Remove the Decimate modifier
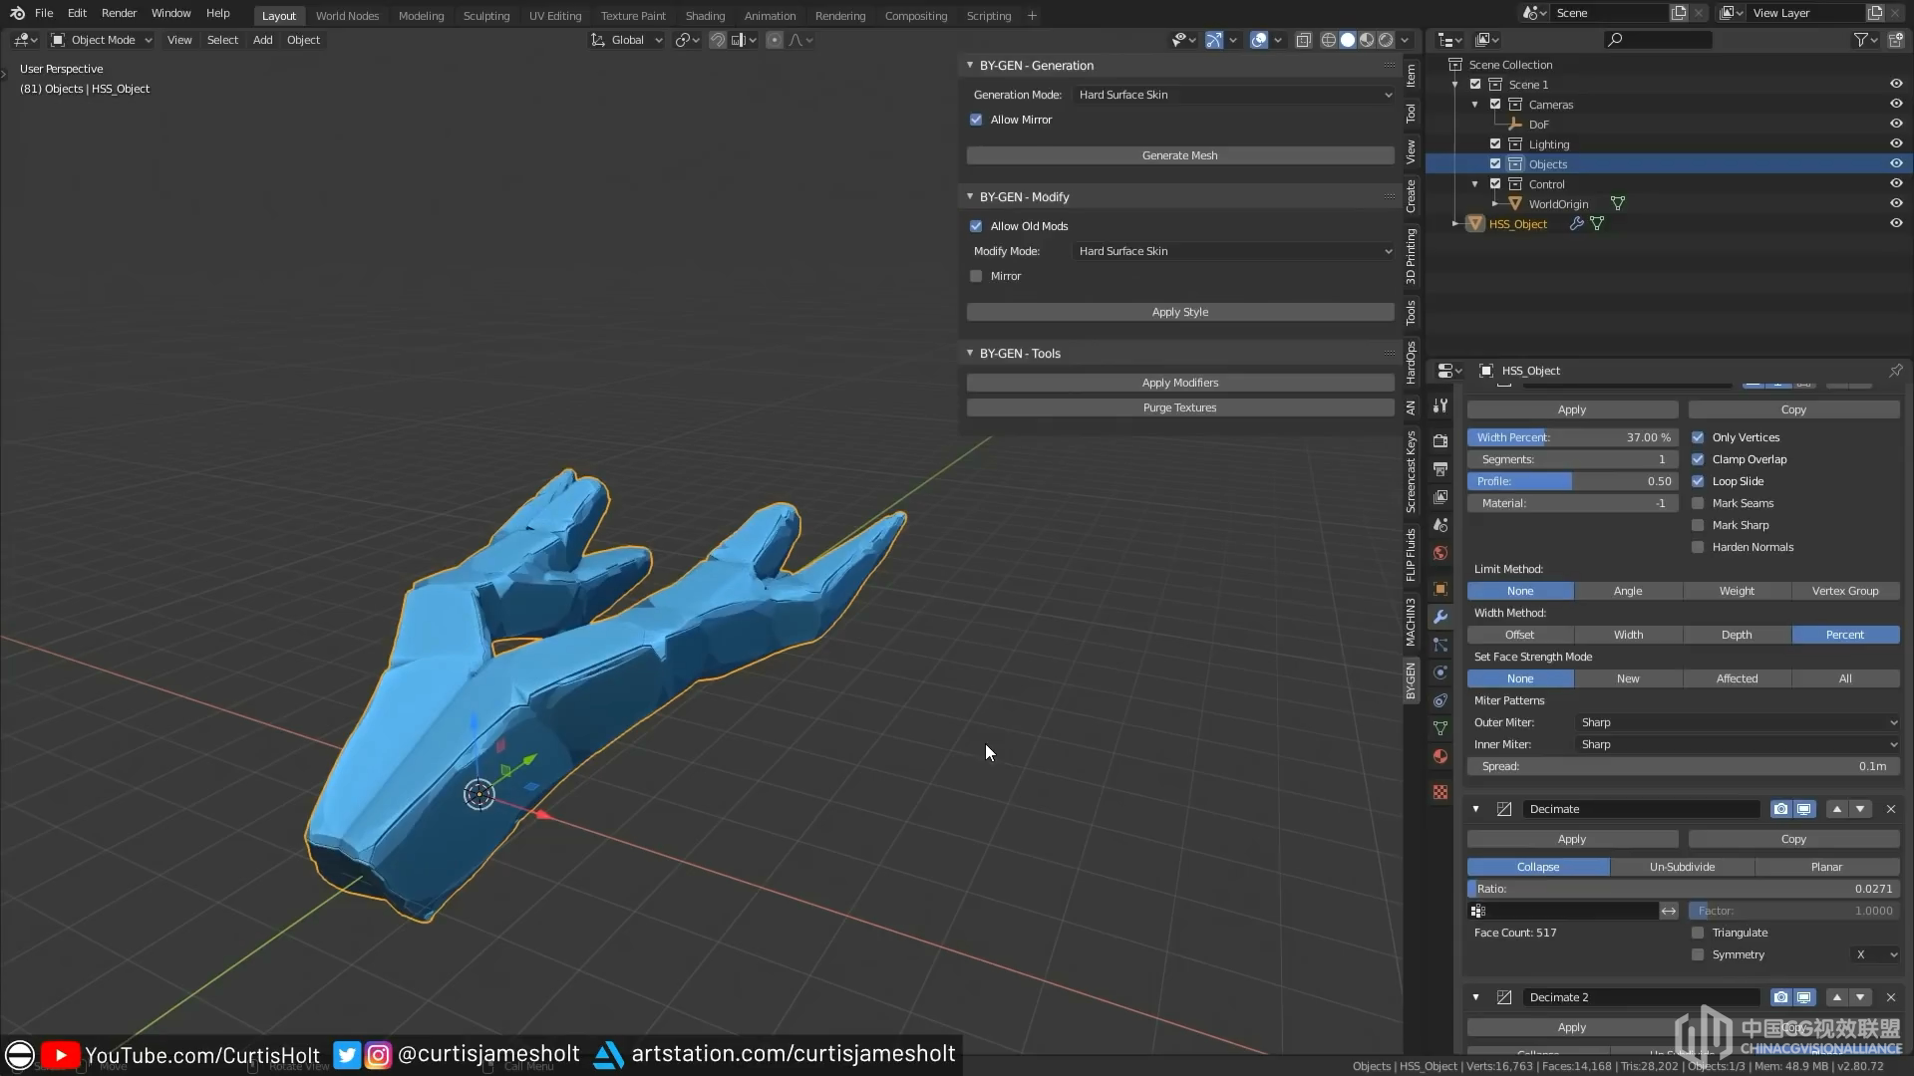 pos(1891,809)
